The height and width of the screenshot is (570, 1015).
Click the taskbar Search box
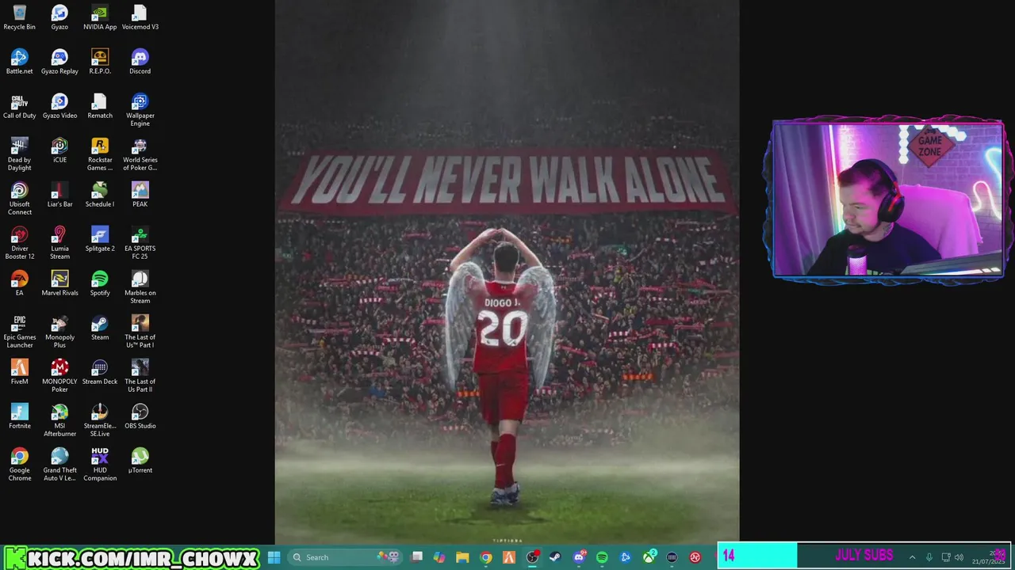345,557
